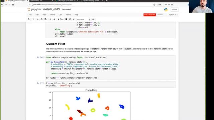Open a new browser tab with plus icon
Screen dimensions: 214x120
[107, 1]
